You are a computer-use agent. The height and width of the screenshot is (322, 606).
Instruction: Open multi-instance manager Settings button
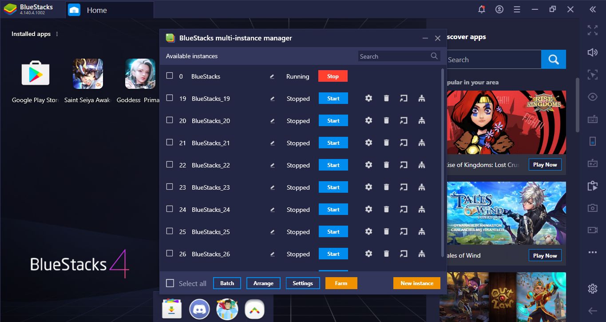(x=303, y=283)
